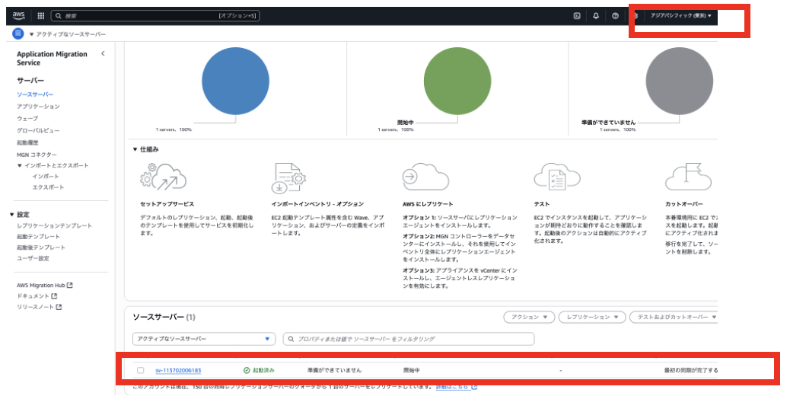This screenshot has width=790, height=396.
Task: Go to グローバルビュー in sidebar
Action: click(x=38, y=130)
